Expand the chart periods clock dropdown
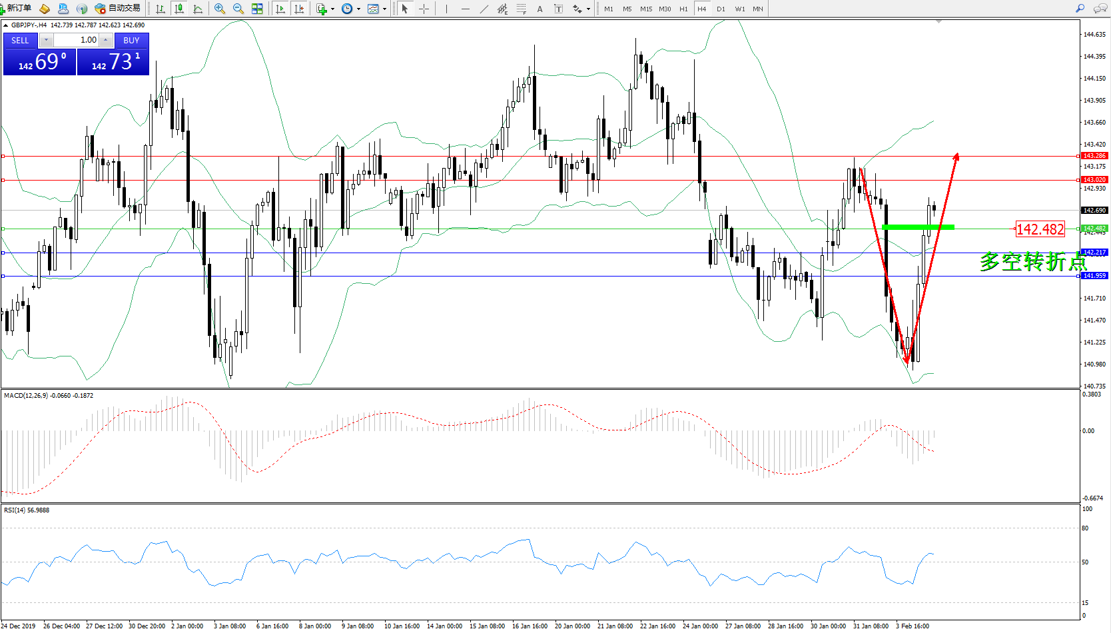Screen dimensions: 1111x633 click(358, 9)
